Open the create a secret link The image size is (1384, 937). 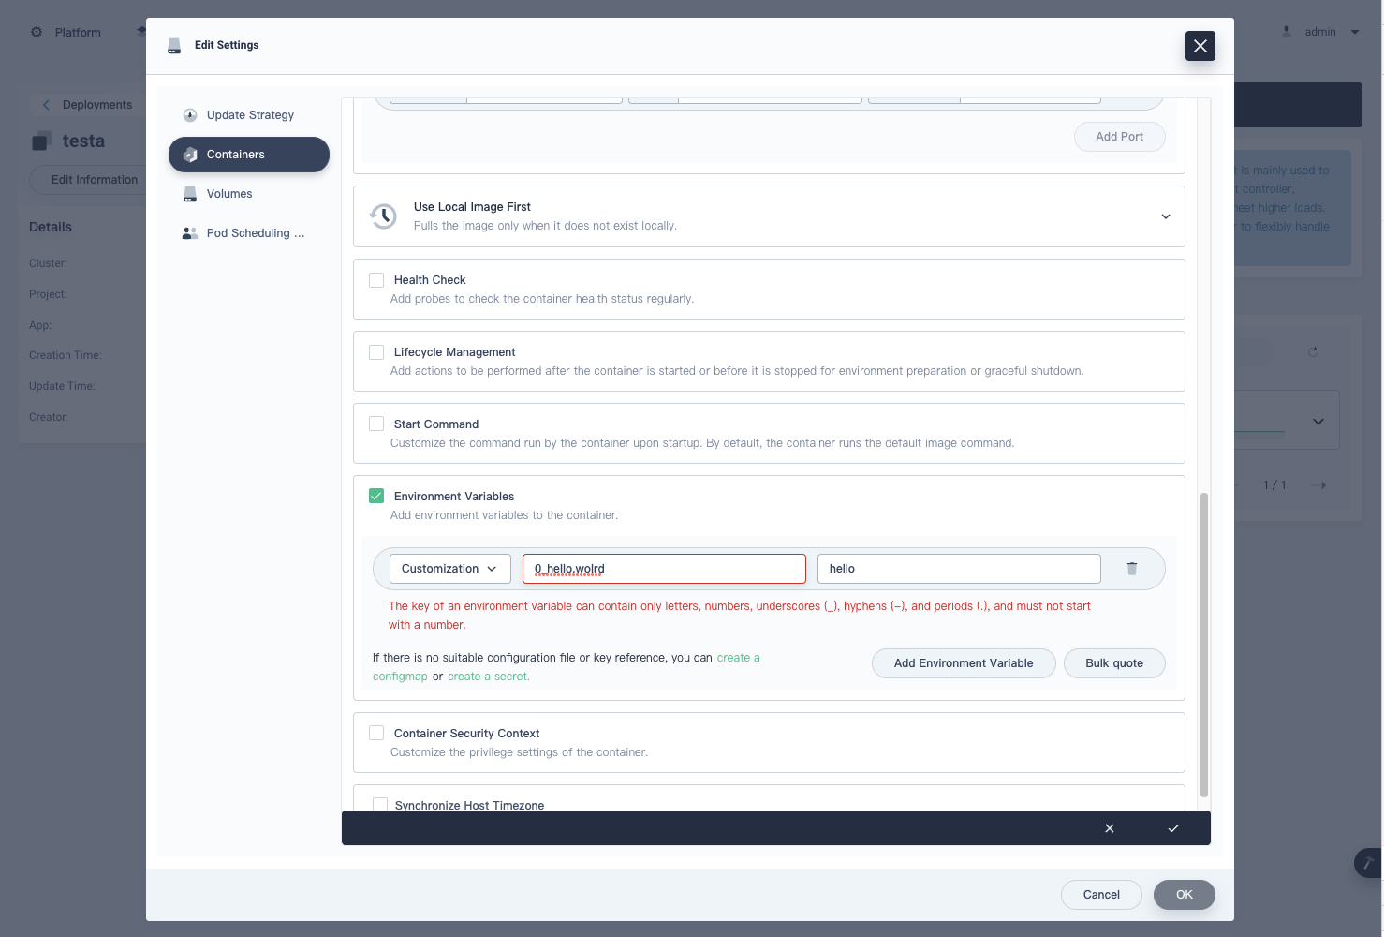[x=487, y=676]
